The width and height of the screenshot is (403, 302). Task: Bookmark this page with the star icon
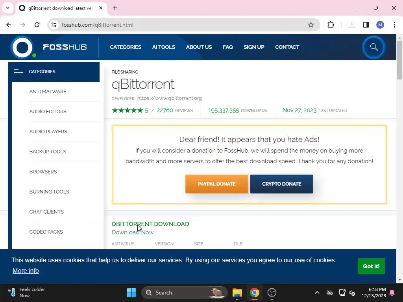pyautogui.click(x=311, y=25)
